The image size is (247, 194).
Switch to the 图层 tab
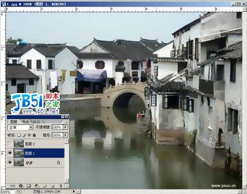coord(13,122)
